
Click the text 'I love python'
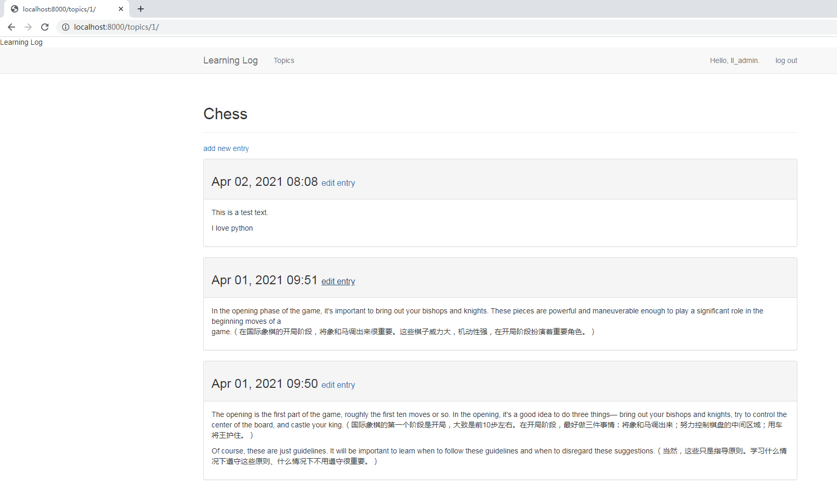[232, 228]
